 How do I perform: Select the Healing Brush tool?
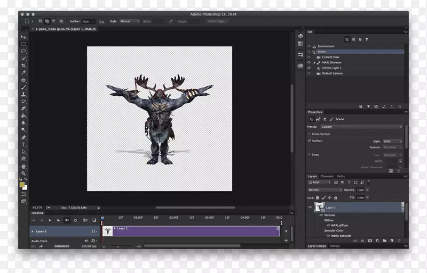pyautogui.click(x=23, y=80)
